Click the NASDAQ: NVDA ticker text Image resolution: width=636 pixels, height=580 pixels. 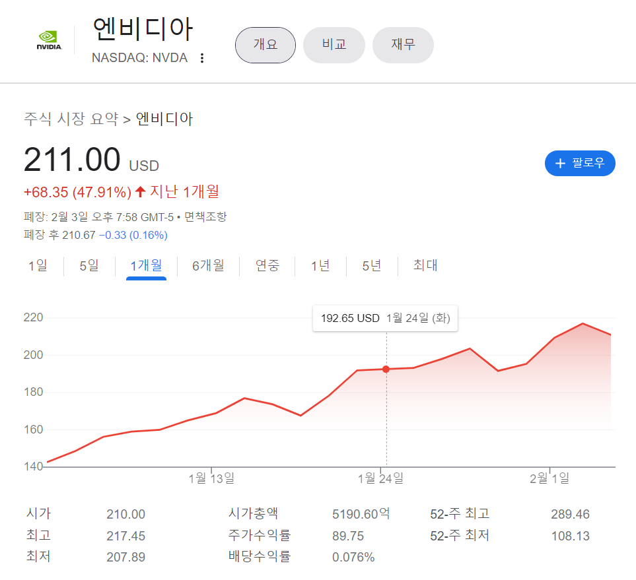139,58
